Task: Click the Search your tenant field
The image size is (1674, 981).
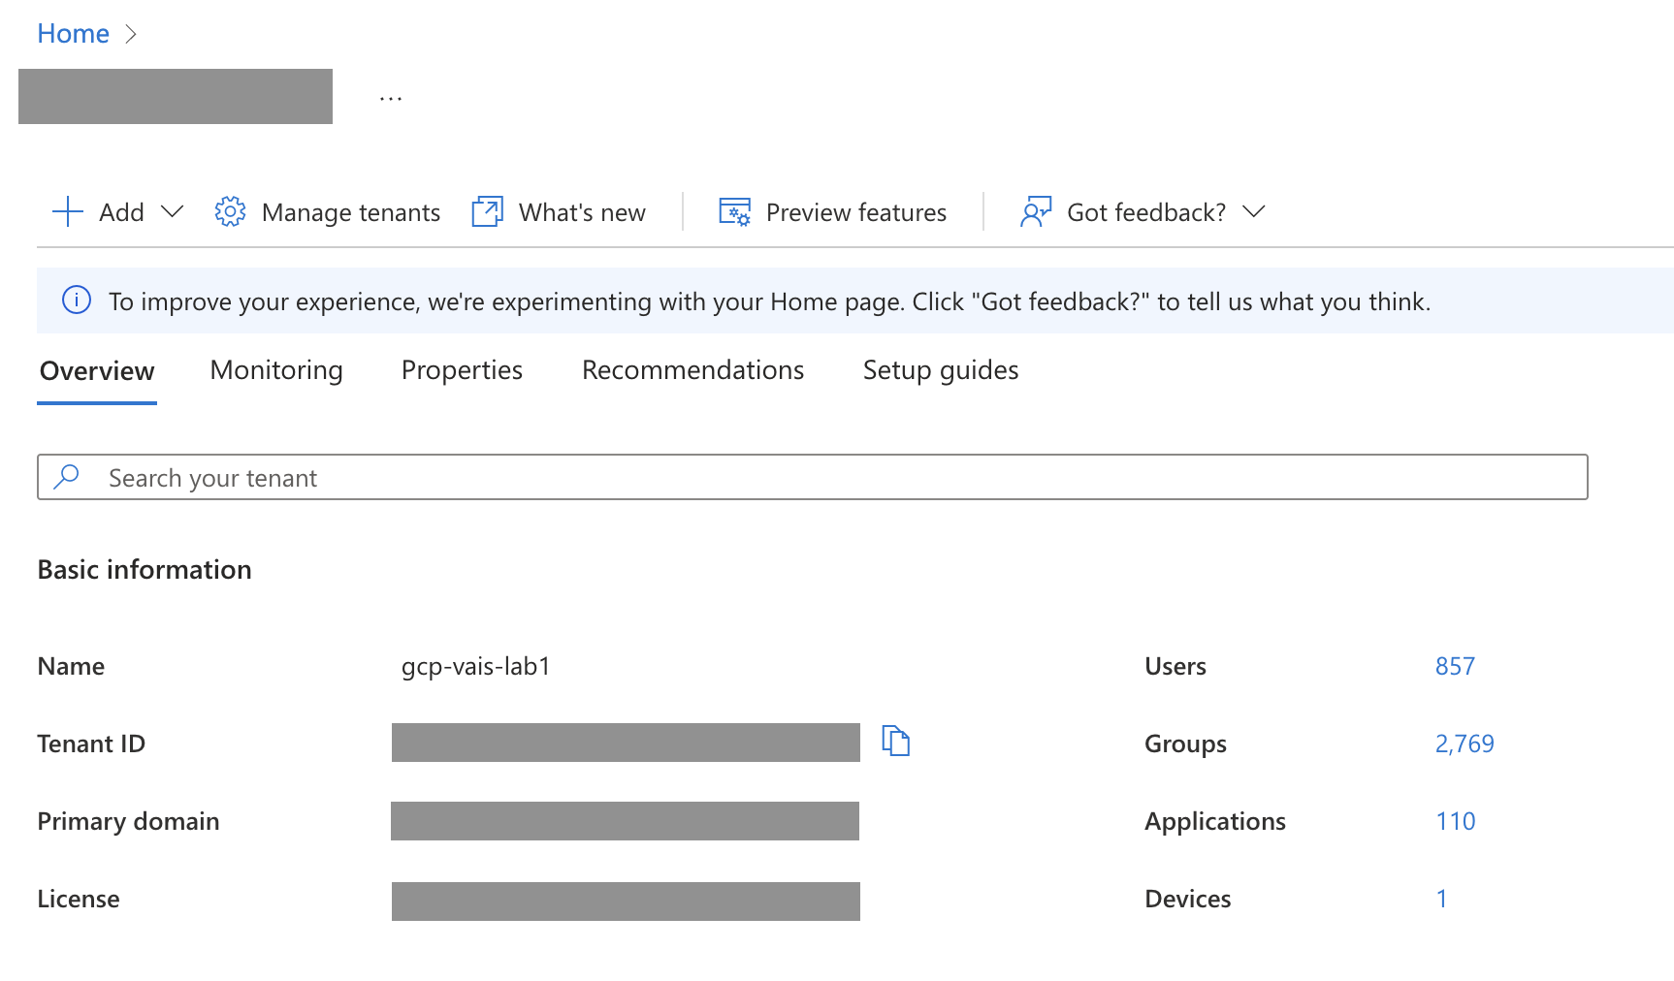Action: (x=388, y=477)
